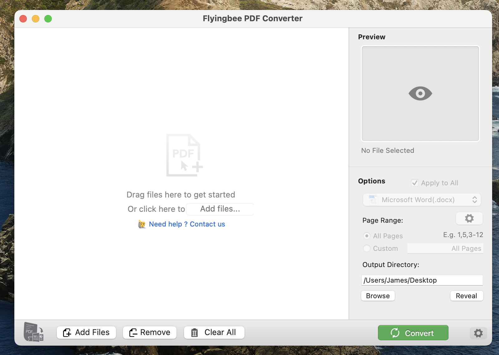Click Add Files button in bottom toolbar
This screenshot has width=499, height=355.
[86, 333]
